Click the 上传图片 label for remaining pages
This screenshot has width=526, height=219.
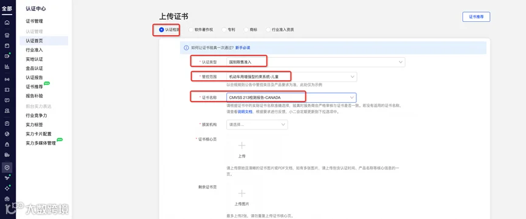(x=242, y=204)
